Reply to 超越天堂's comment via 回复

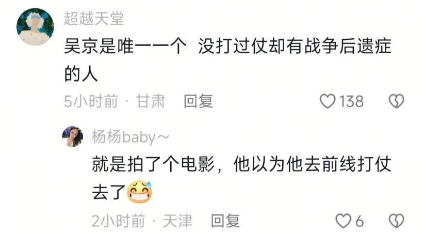pos(198,101)
